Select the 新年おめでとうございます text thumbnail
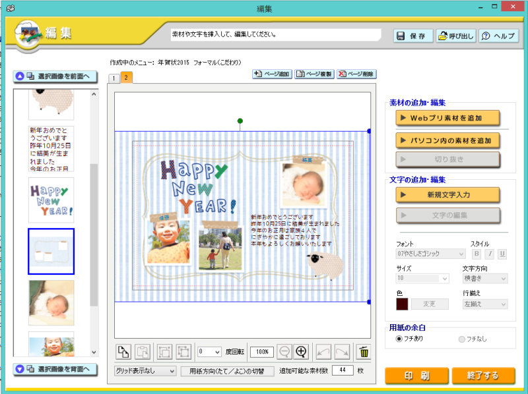The image size is (528, 394). point(51,149)
